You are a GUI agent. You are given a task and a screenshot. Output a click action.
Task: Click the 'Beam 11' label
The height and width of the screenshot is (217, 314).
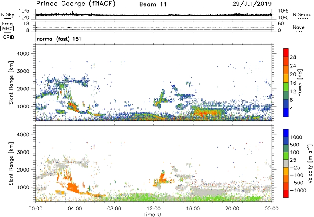pos(153,4)
